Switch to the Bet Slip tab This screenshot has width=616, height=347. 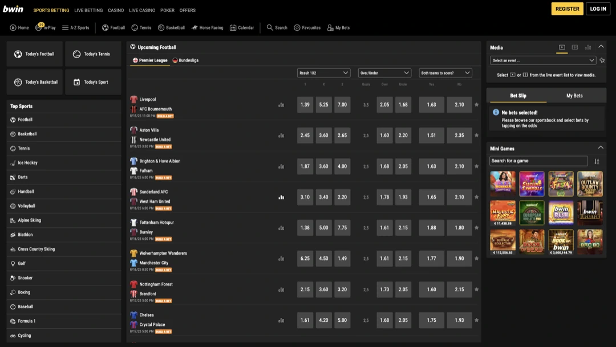point(518,96)
